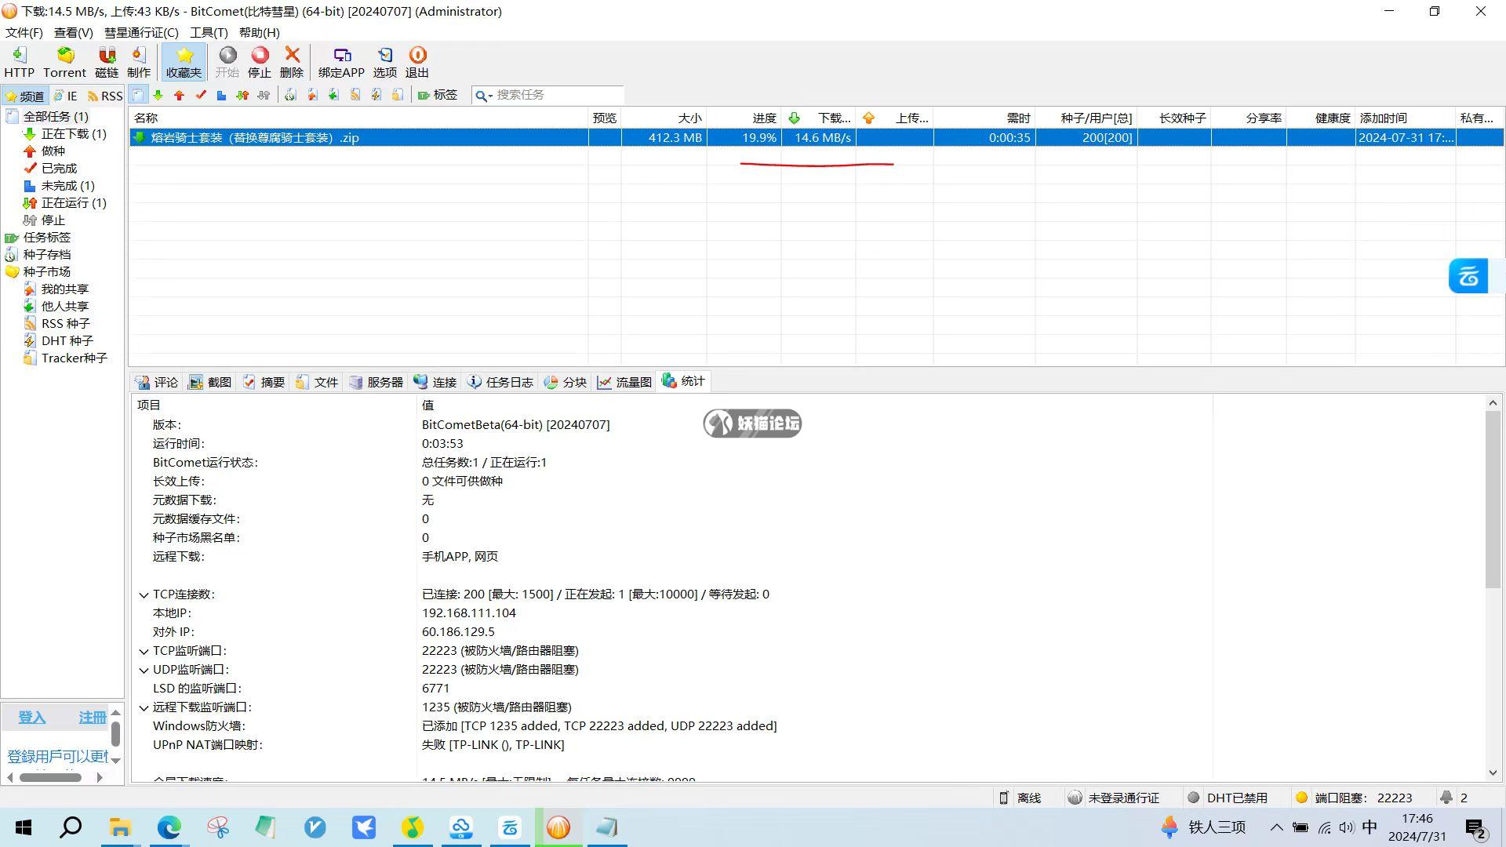Open the 连接 details tab
This screenshot has height=847, width=1506.
click(436, 382)
